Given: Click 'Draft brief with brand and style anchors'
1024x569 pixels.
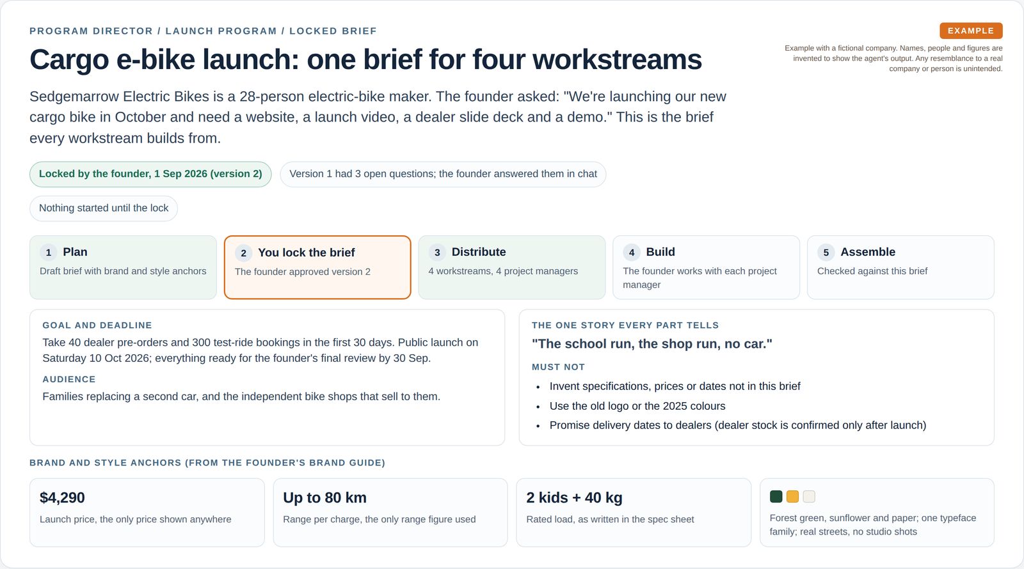Looking at the screenshot, I should [123, 271].
